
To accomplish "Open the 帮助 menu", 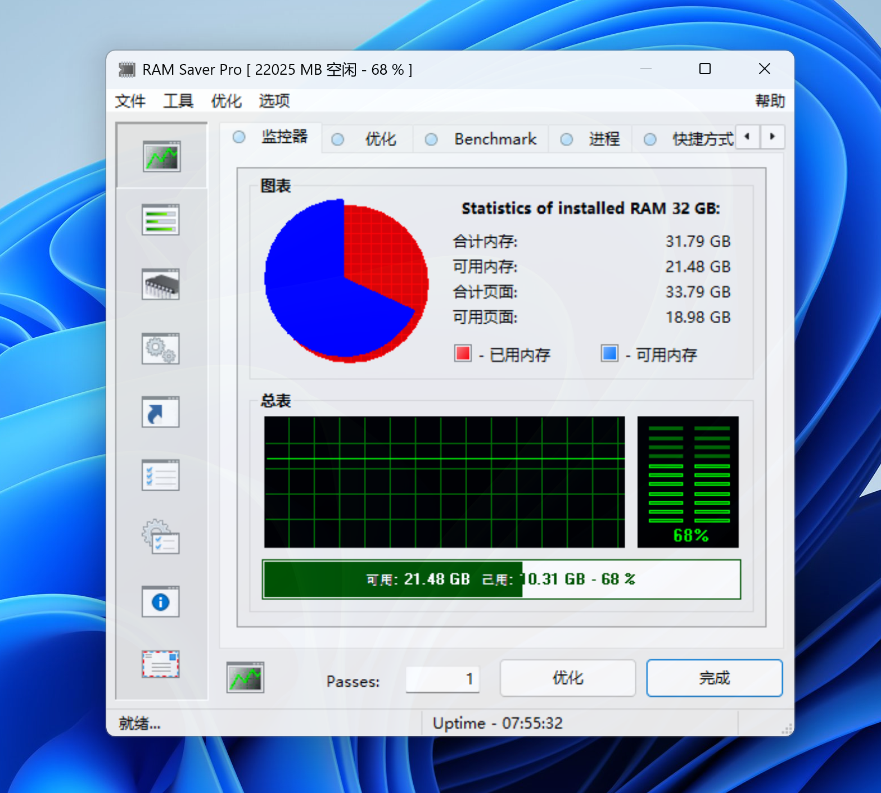I will click(770, 101).
